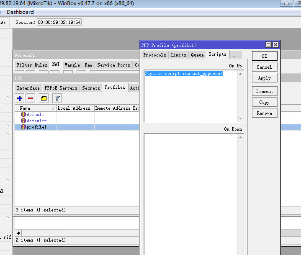The image size is (301, 255).
Task: Open the filter funnel in PPP toolbar
Action: [57, 98]
